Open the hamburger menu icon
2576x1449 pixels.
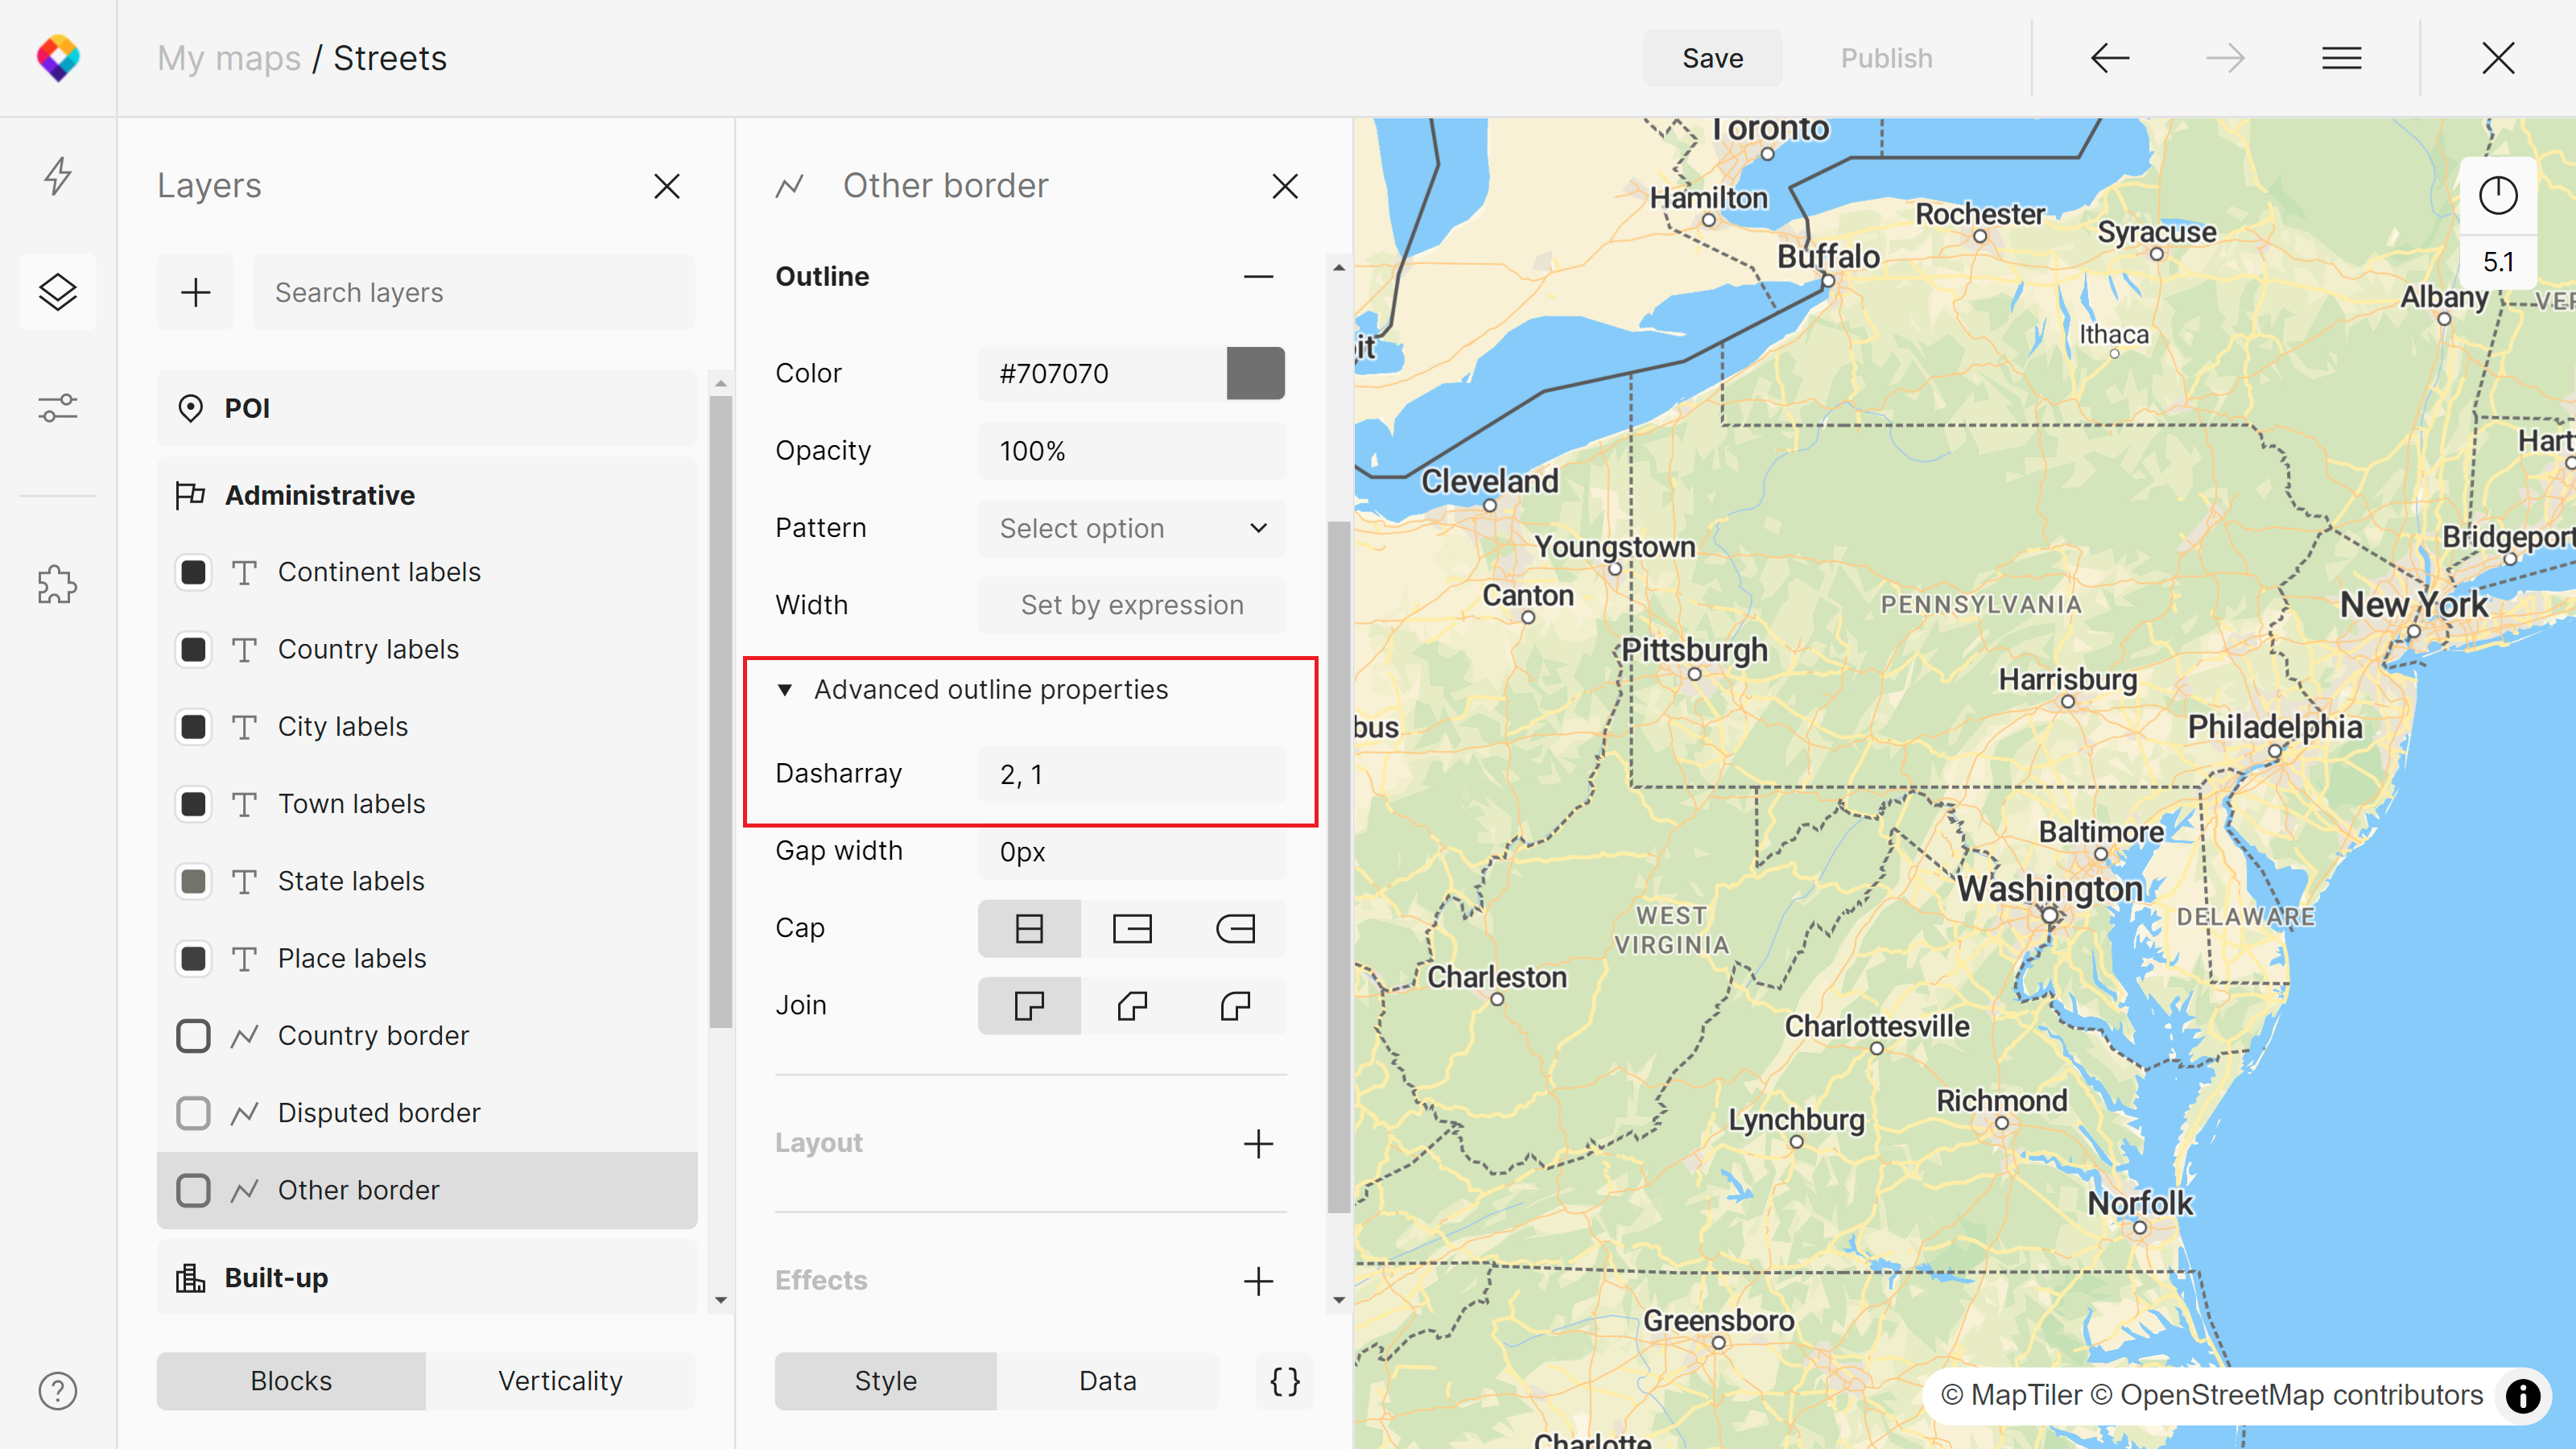2341,58
